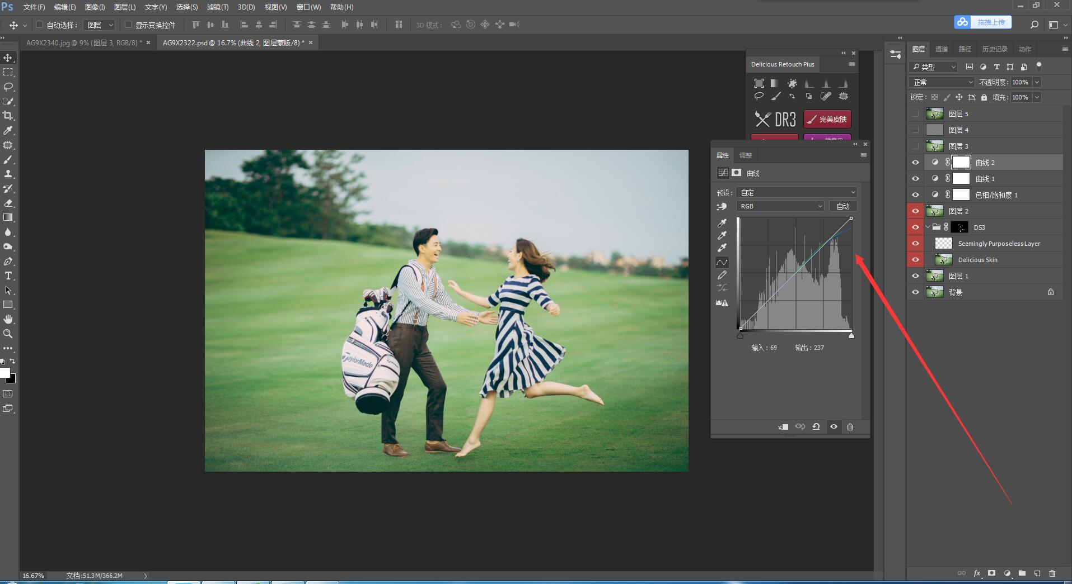Enable the 显示变换控件 checkbox
This screenshot has height=584, width=1072.
point(128,25)
